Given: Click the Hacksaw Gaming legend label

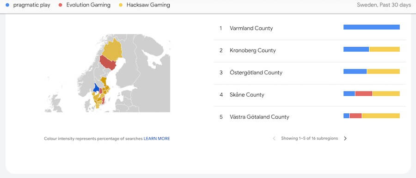Looking at the screenshot, I should pyautogui.click(x=148, y=5).
